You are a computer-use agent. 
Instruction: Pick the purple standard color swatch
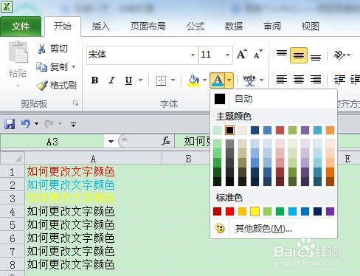point(330,211)
